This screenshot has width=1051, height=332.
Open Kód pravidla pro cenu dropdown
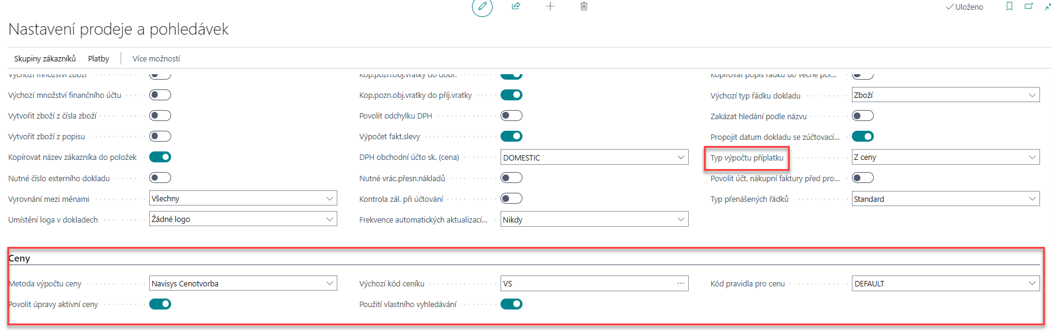coord(1032,283)
